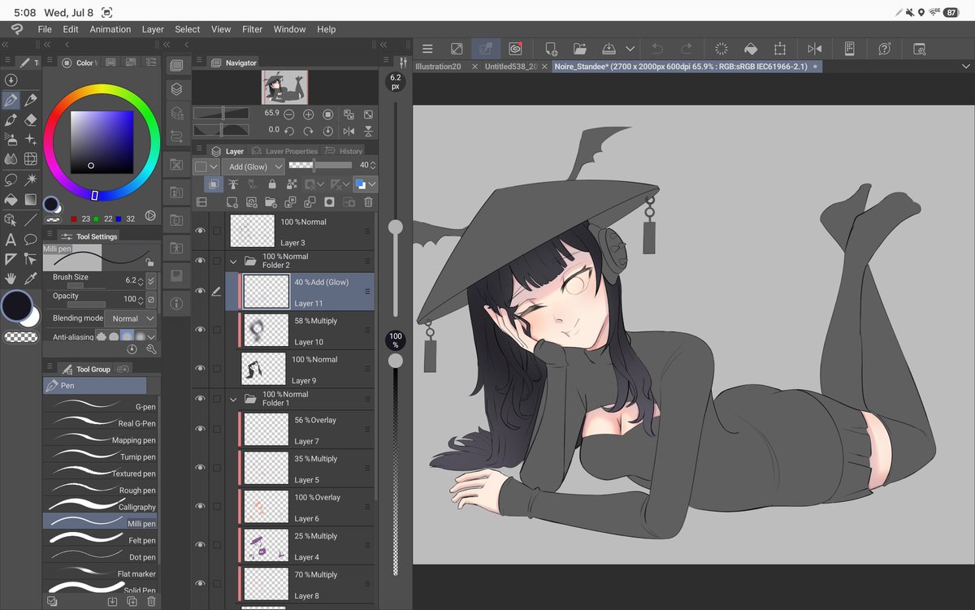
Task: Select the Eraser tool
Action: pos(31,119)
